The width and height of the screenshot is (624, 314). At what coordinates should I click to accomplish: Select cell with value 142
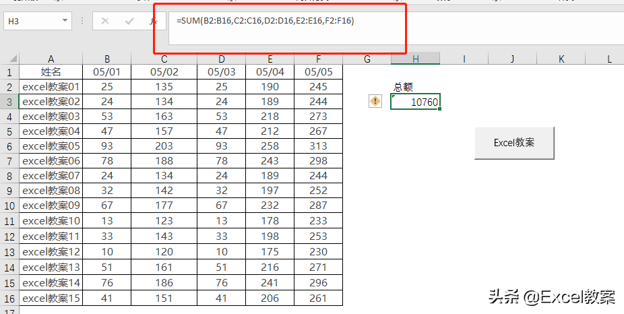coord(164,191)
